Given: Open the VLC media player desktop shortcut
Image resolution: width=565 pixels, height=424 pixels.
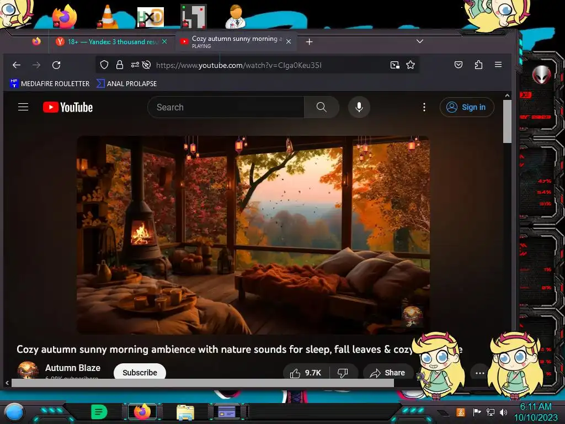Looking at the screenshot, I should (108, 17).
